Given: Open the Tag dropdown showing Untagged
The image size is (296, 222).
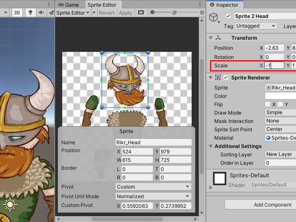Looking at the screenshot, I should 256,26.
